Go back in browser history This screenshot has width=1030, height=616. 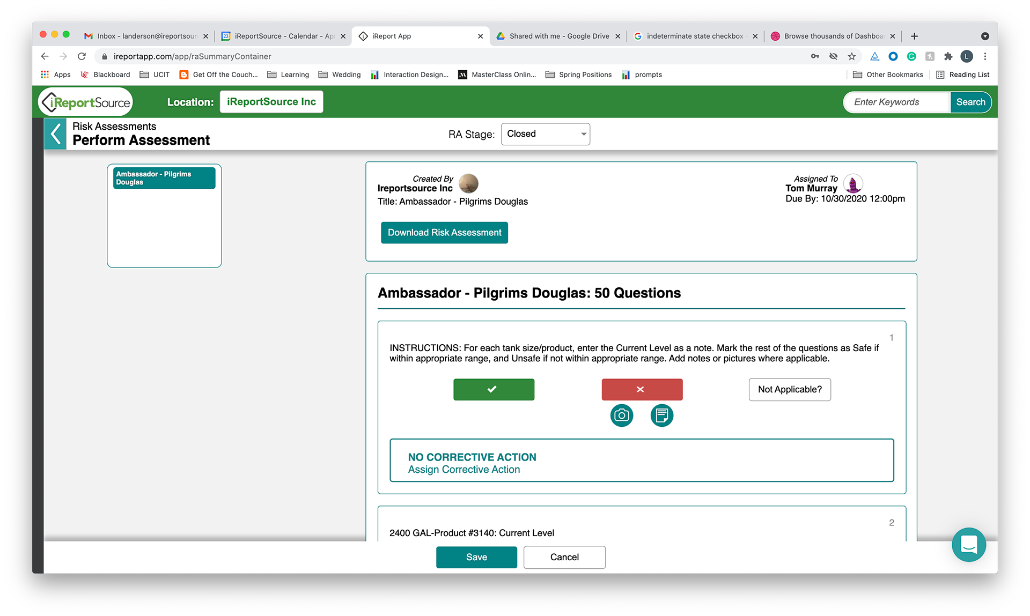coord(45,56)
